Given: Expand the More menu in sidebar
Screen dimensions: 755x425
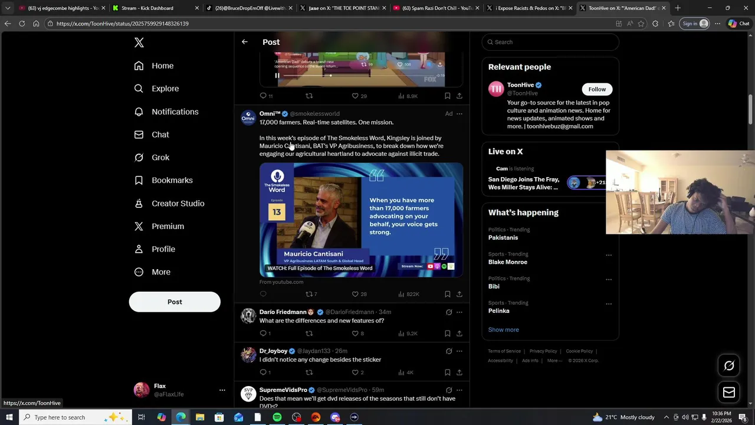Looking at the screenshot, I should (152, 272).
